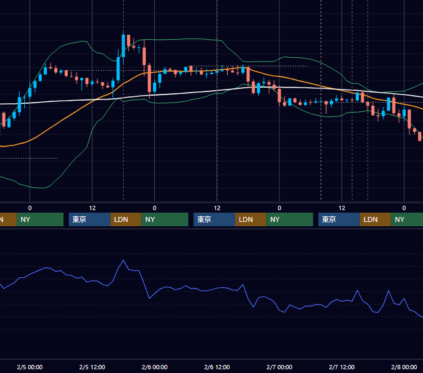
Task: Select the 東京 session block on 2/5
Action: (x=90, y=219)
